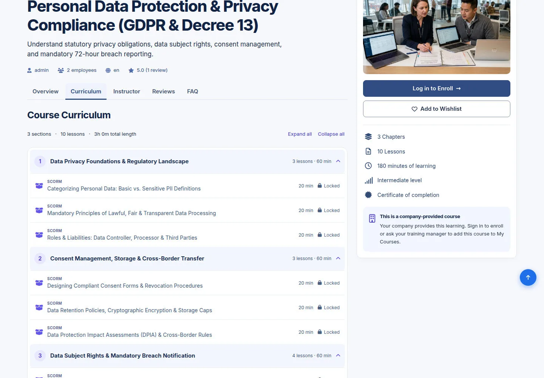Click lock icon on Mandatory Principles lesson
The image size is (544, 378).
[320, 210]
